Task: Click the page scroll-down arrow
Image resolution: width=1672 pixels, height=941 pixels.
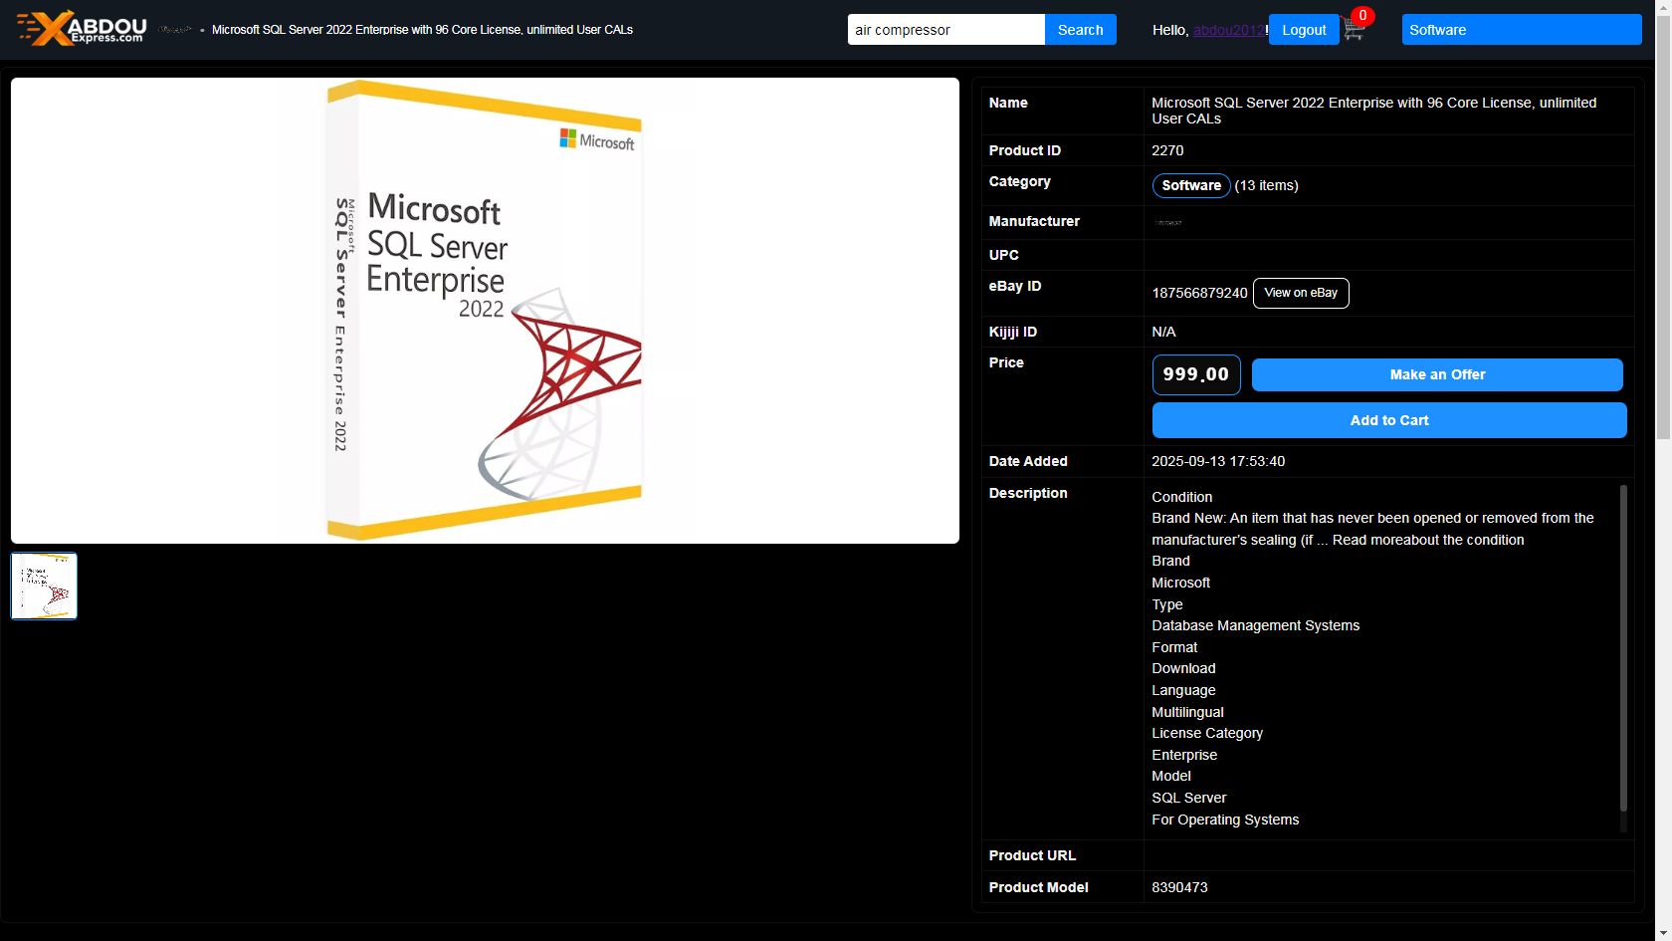Action: (x=1663, y=932)
